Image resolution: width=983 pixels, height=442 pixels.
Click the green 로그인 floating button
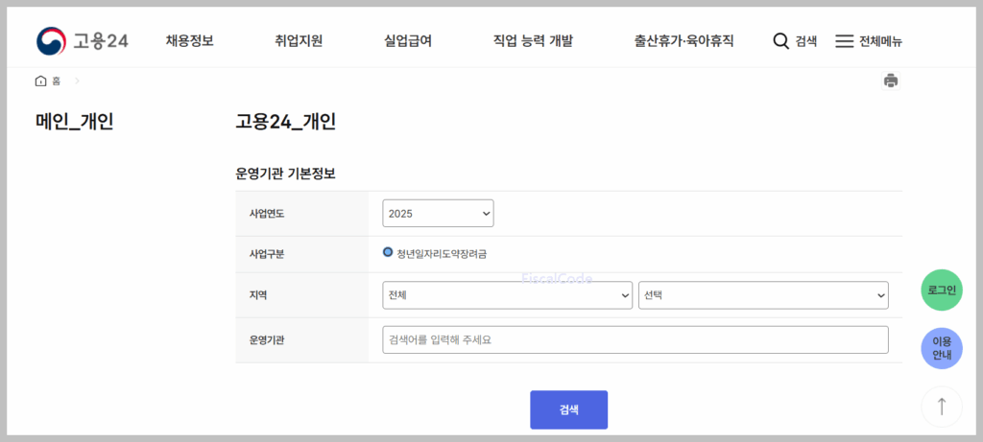pyautogui.click(x=941, y=290)
